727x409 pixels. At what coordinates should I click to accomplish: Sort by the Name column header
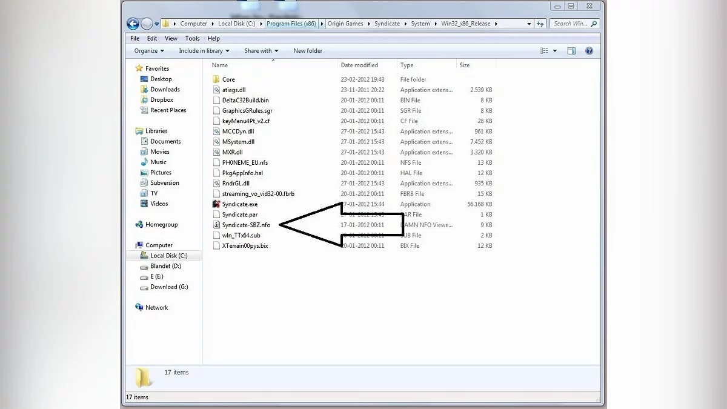click(220, 65)
